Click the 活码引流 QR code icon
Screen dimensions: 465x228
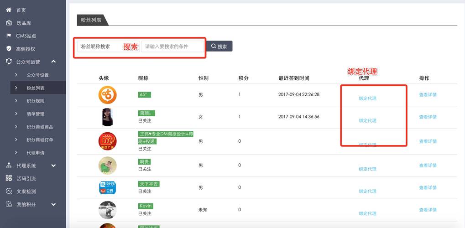[x=9, y=178]
